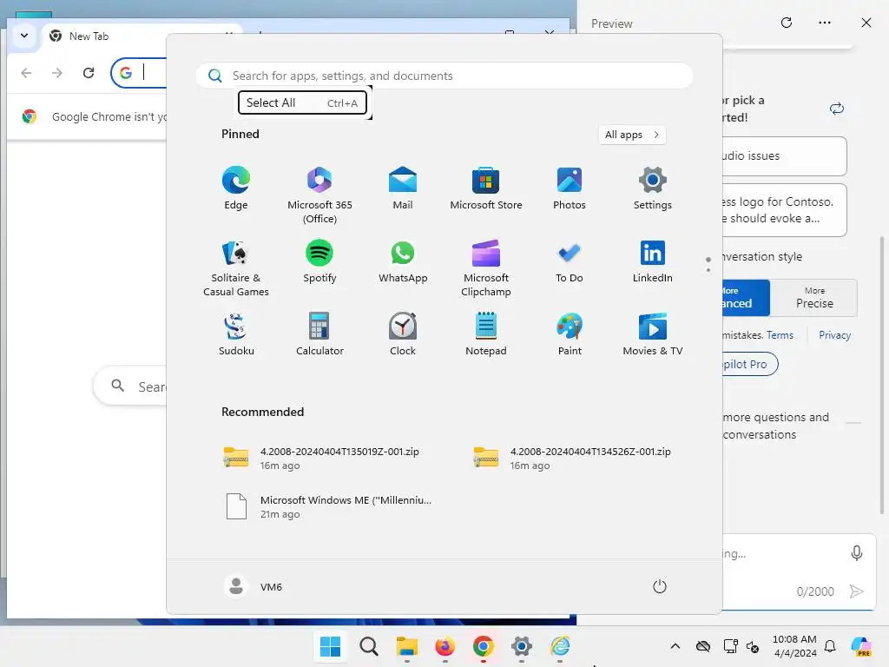The width and height of the screenshot is (889, 667).
Task: Open Internet Explorer from the taskbar
Action: pyautogui.click(x=560, y=646)
